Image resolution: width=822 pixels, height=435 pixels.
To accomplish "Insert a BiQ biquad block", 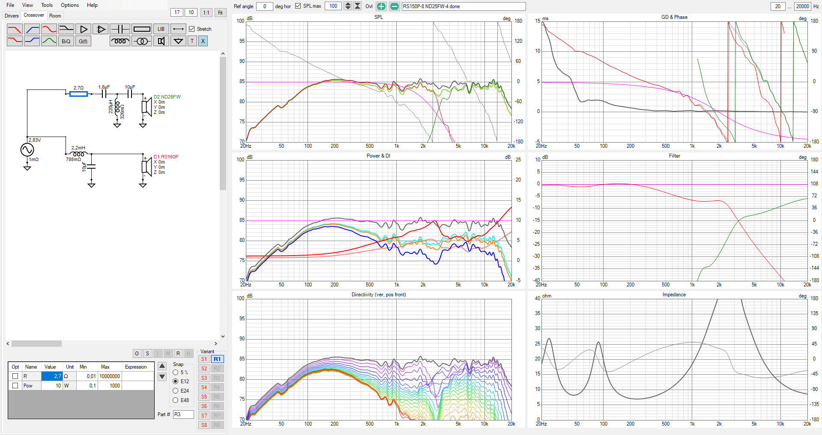I will [66, 41].
